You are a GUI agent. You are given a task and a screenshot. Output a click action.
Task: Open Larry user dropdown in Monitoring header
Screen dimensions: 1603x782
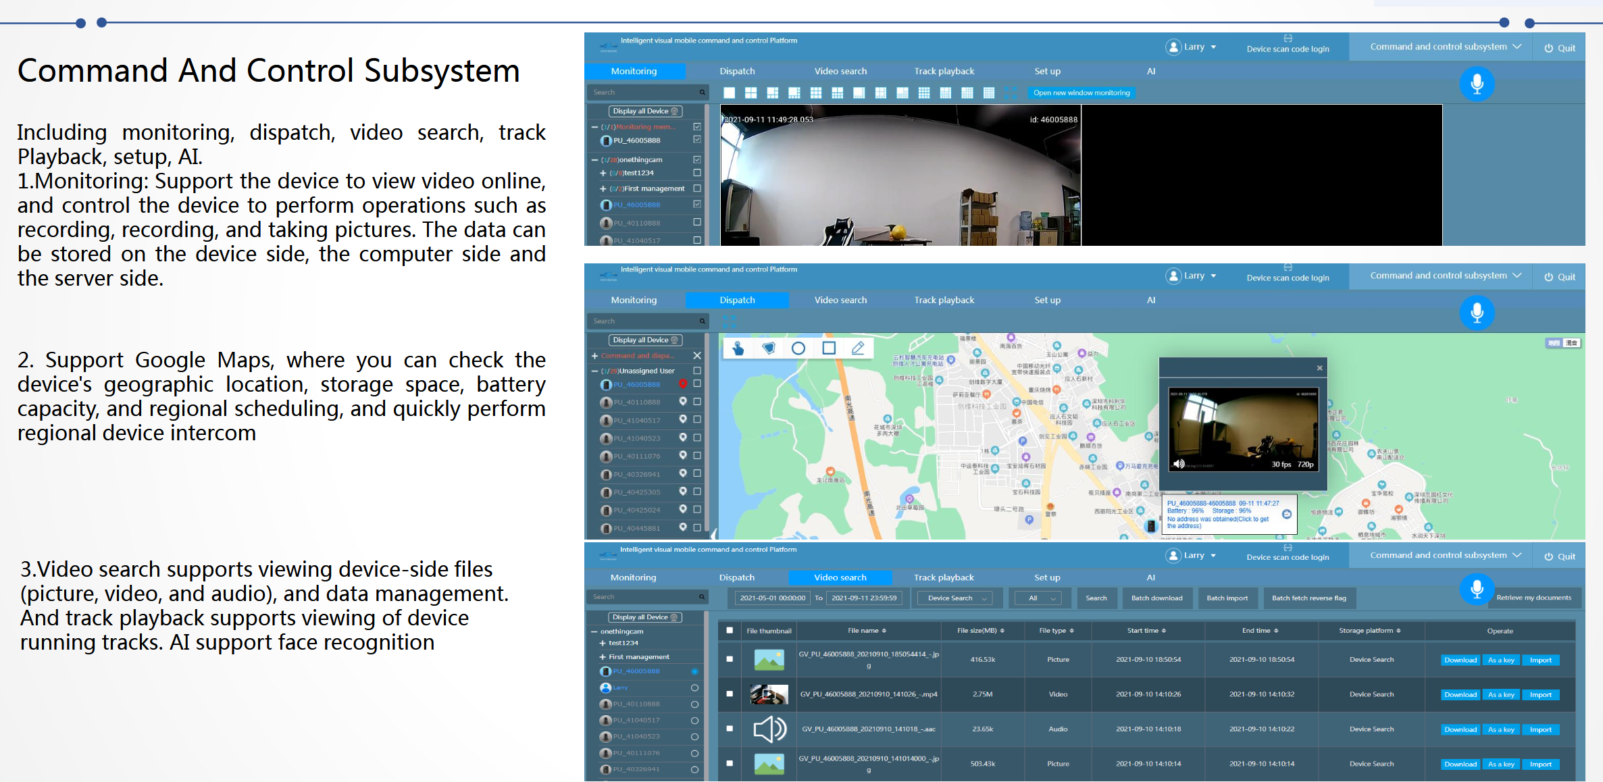[x=1191, y=47]
